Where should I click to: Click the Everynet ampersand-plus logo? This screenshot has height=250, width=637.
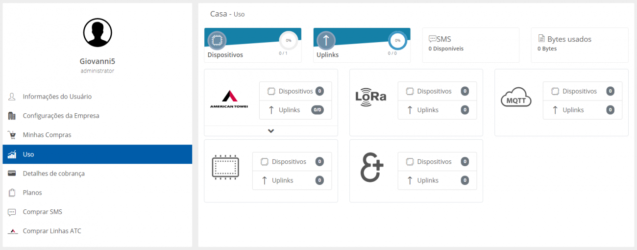(372, 167)
